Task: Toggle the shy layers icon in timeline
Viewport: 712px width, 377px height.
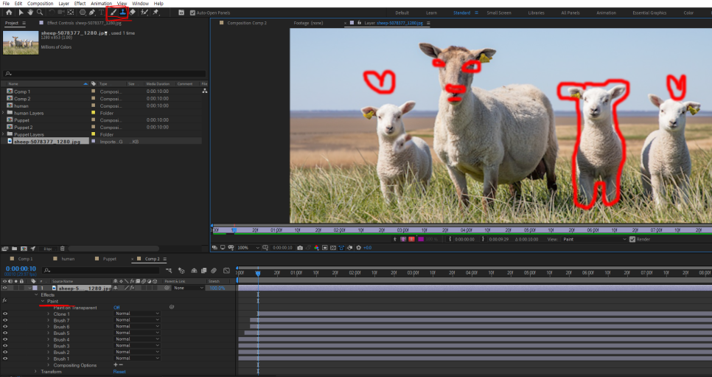Action: (194, 271)
